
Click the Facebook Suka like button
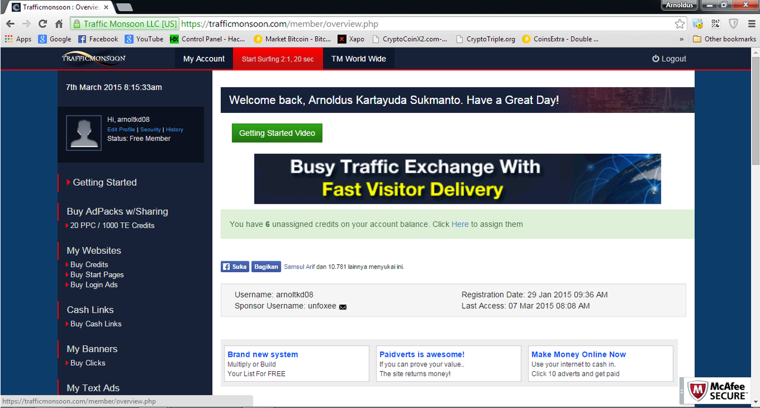pos(235,267)
